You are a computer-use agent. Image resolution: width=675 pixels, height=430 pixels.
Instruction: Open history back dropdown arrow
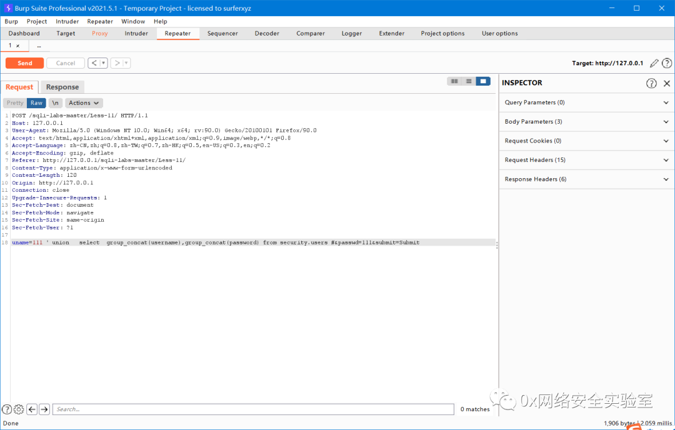point(103,63)
